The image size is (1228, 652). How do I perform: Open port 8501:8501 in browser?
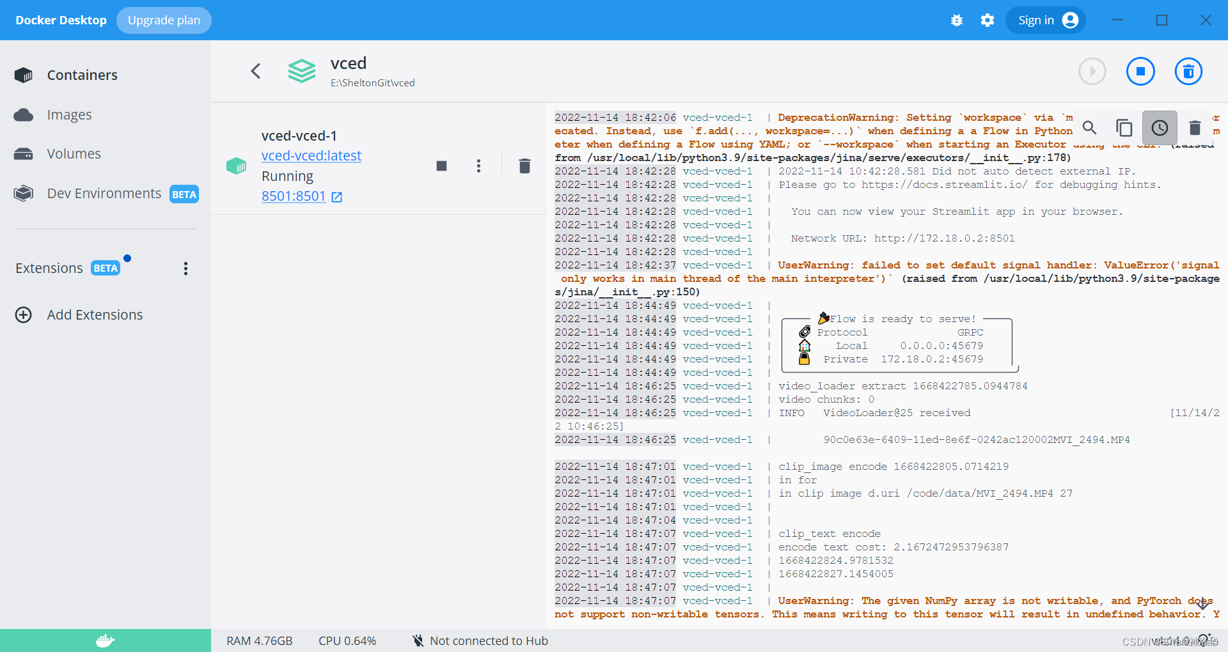click(294, 196)
